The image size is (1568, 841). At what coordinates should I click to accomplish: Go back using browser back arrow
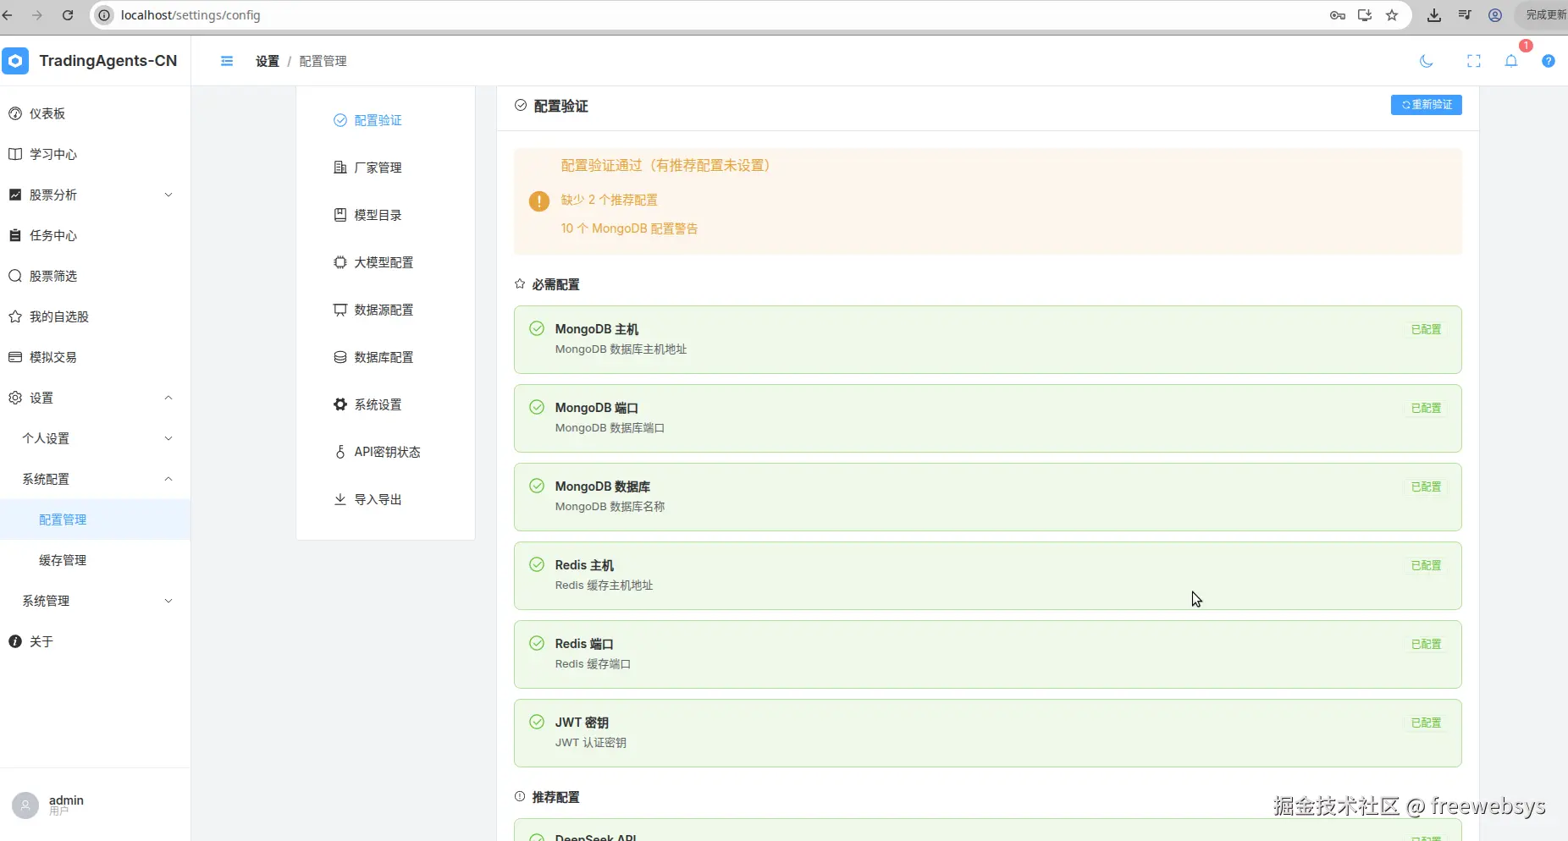[x=8, y=15]
